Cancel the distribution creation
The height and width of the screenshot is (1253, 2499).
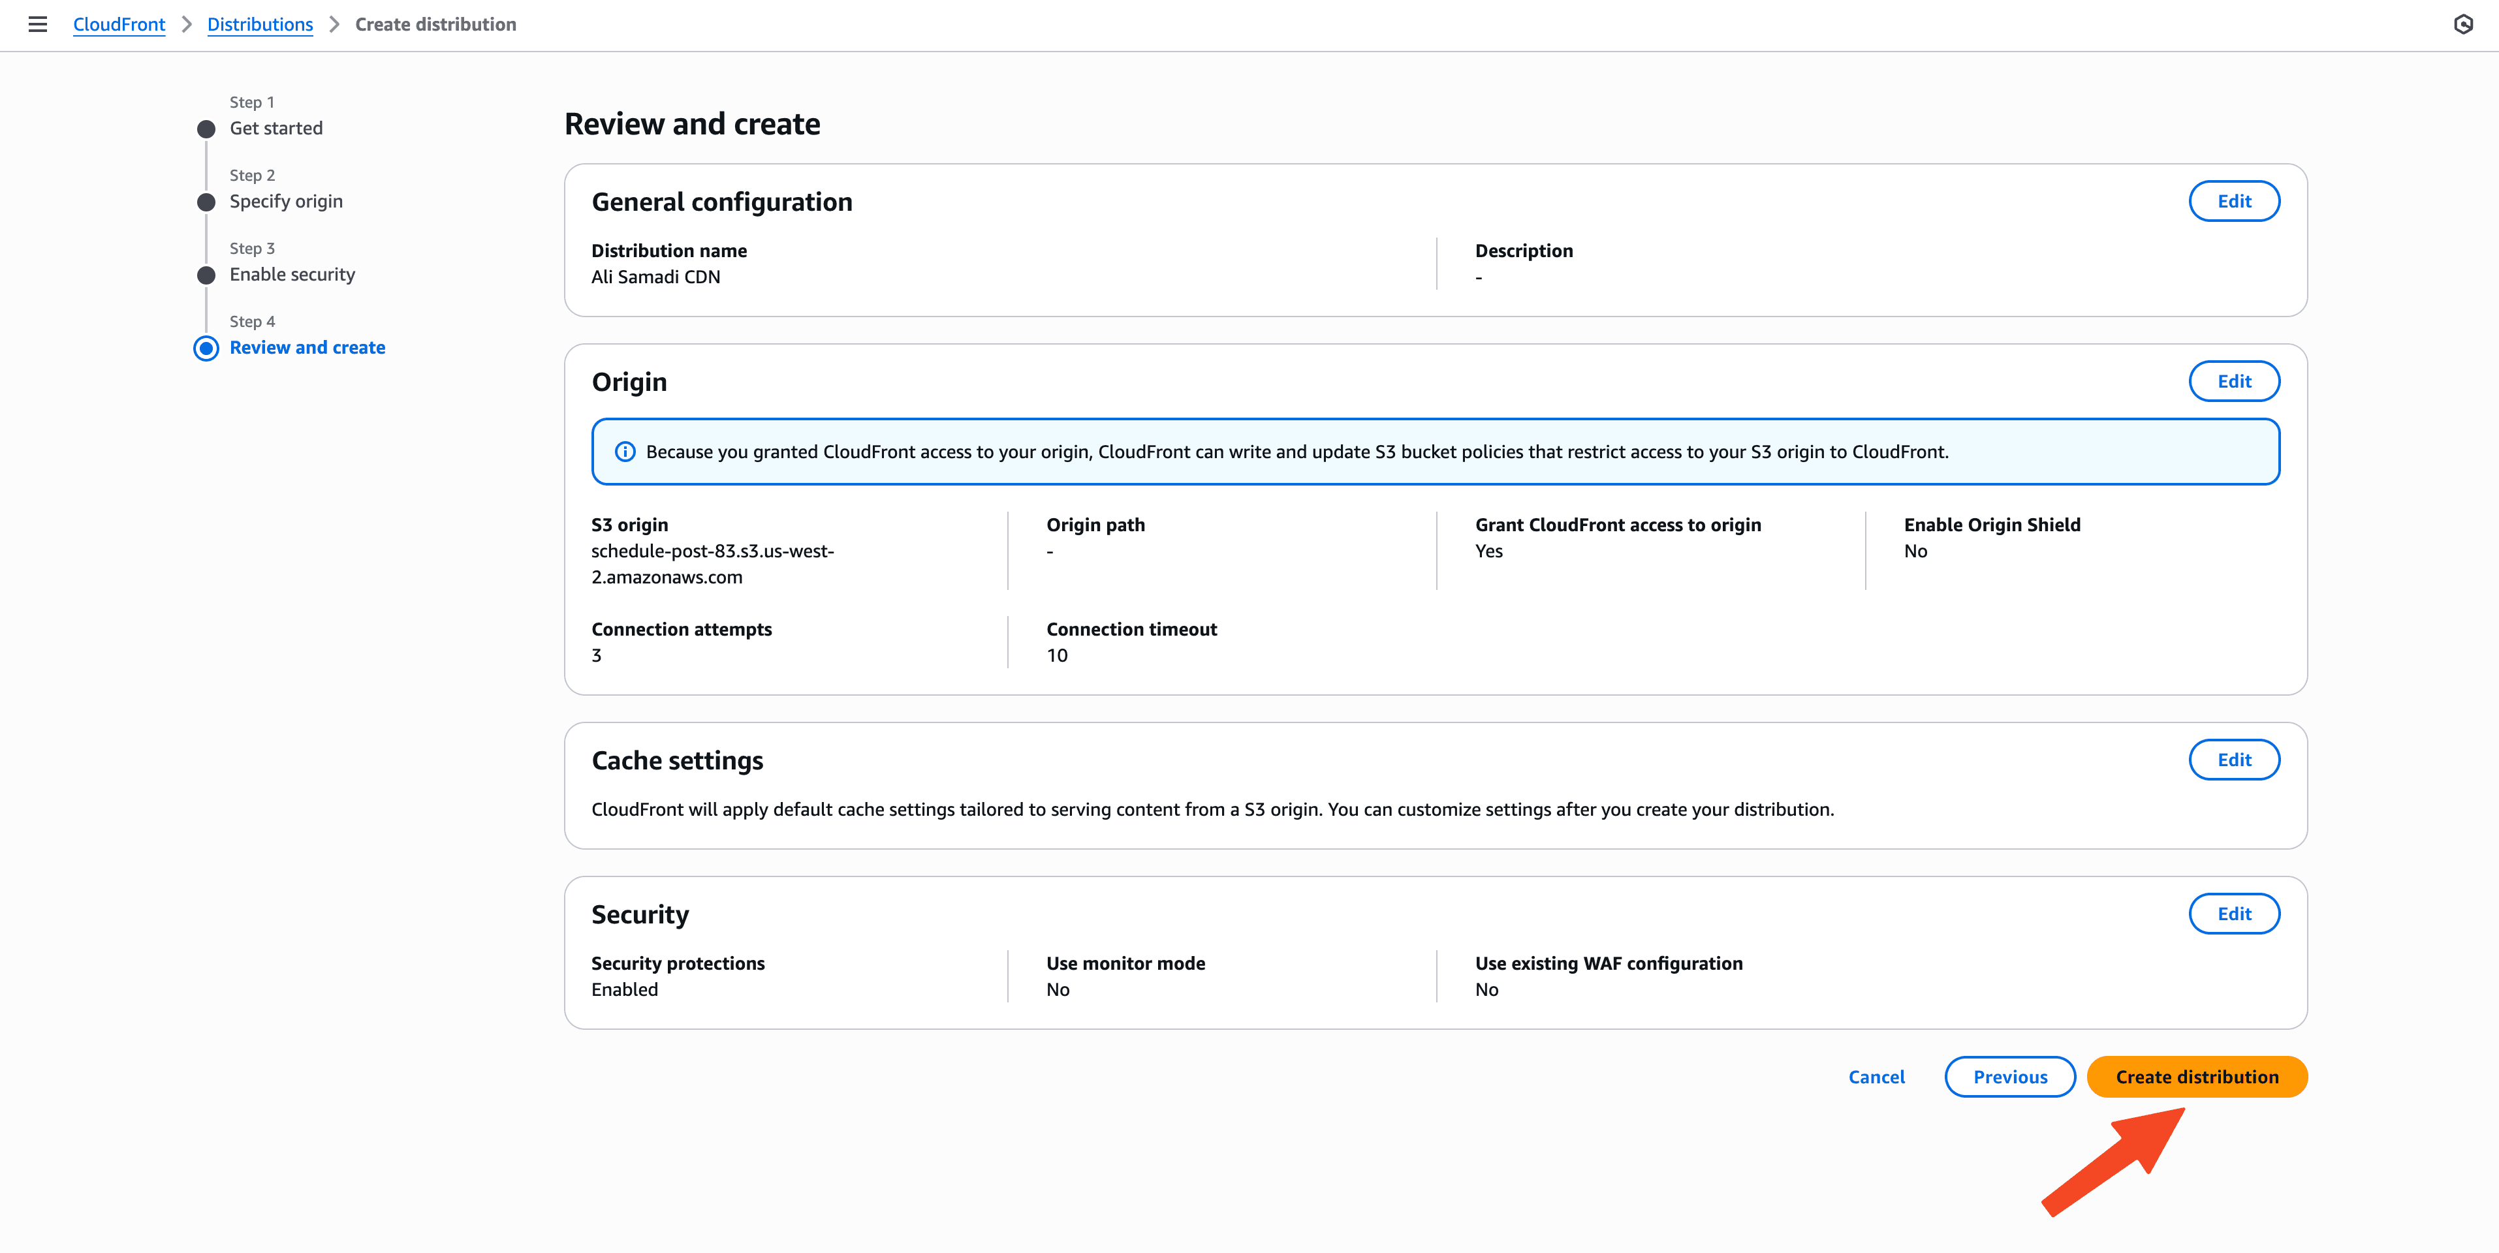tap(1876, 1077)
